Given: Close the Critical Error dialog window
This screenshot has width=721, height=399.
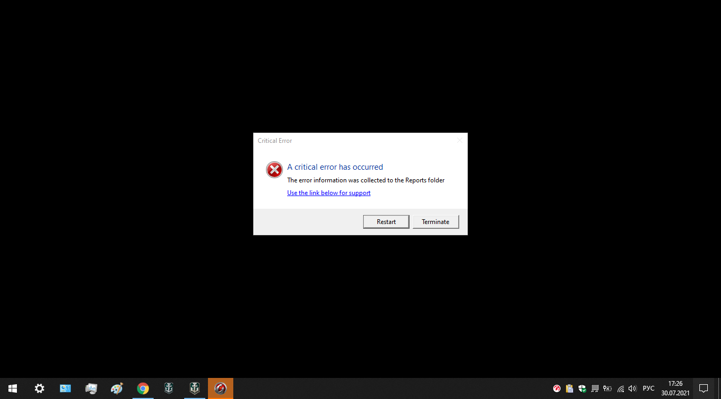Looking at the screenshot, I should point(459,140).
